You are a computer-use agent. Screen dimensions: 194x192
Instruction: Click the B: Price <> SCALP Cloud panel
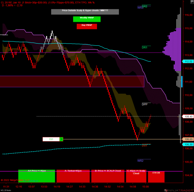pyautogui.click(x=108, y=176)
